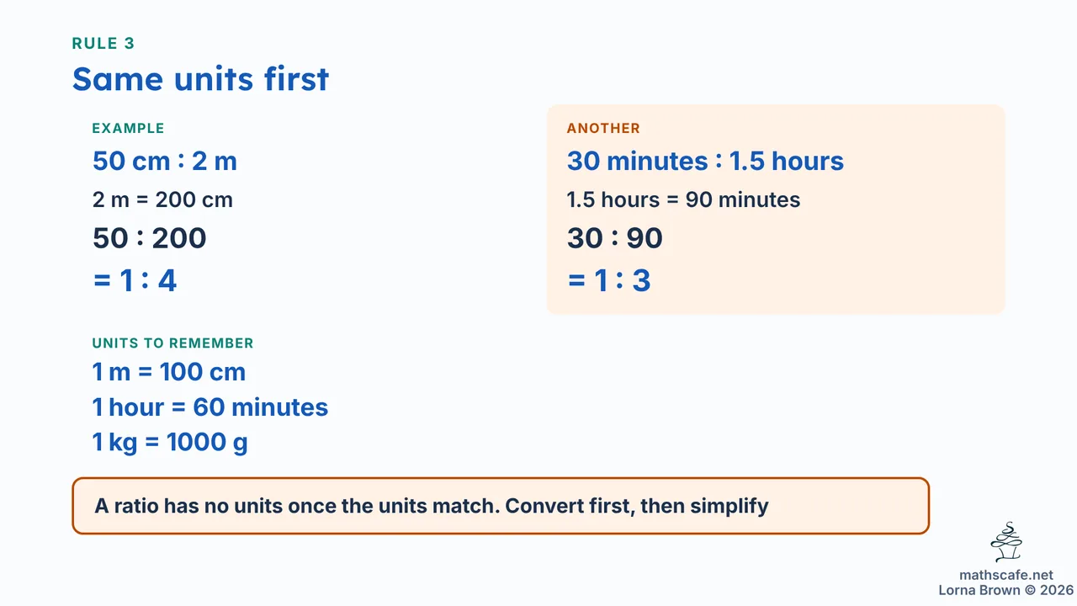1077x606 pixels.
Task: Click the RULE 3 label
Action: tap(103, 44)
